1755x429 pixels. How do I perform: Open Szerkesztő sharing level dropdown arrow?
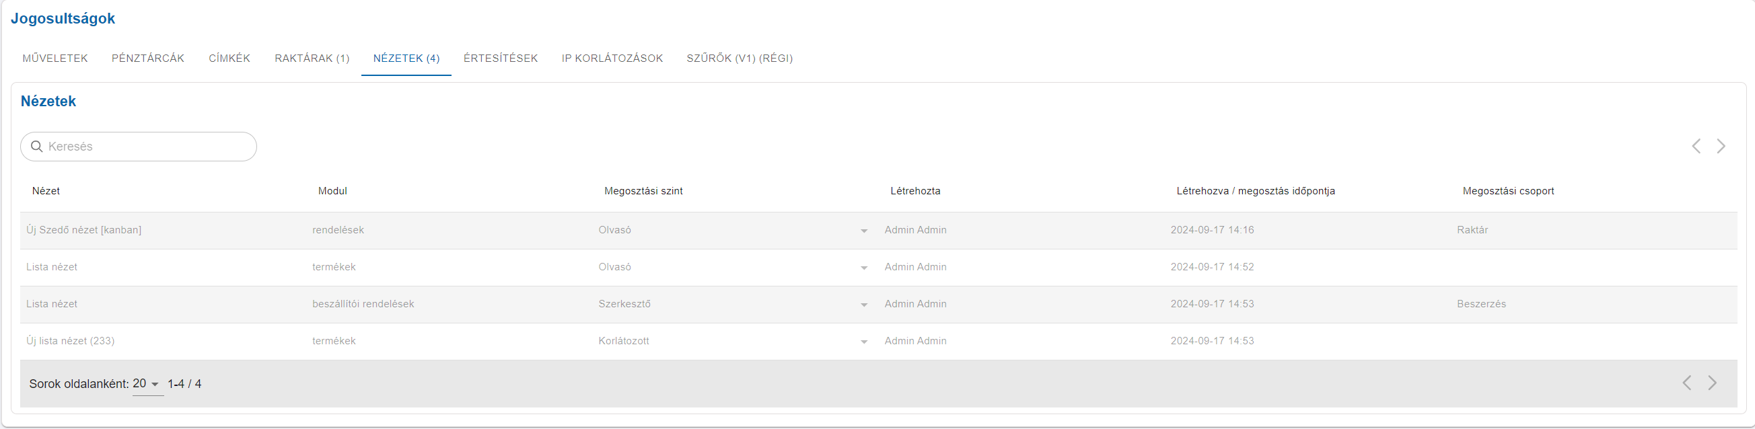click(x=864, y=305)
